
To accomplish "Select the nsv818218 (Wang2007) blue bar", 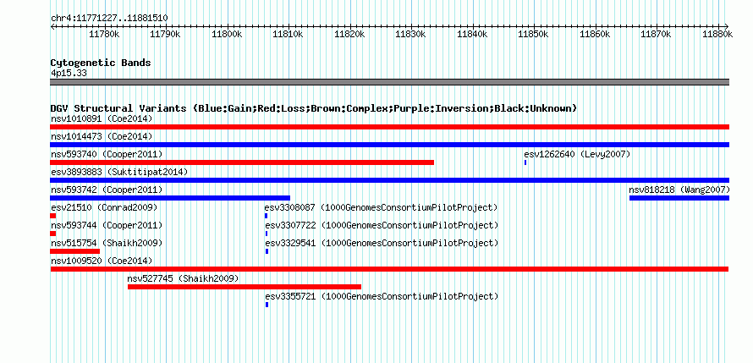I will click(x=679, y=198).
